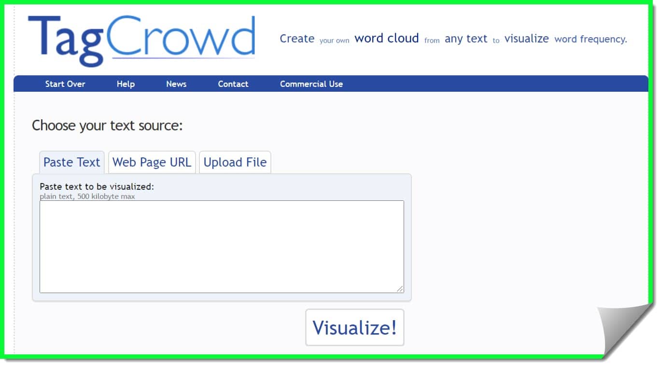Click the Visualize! button

355,327
